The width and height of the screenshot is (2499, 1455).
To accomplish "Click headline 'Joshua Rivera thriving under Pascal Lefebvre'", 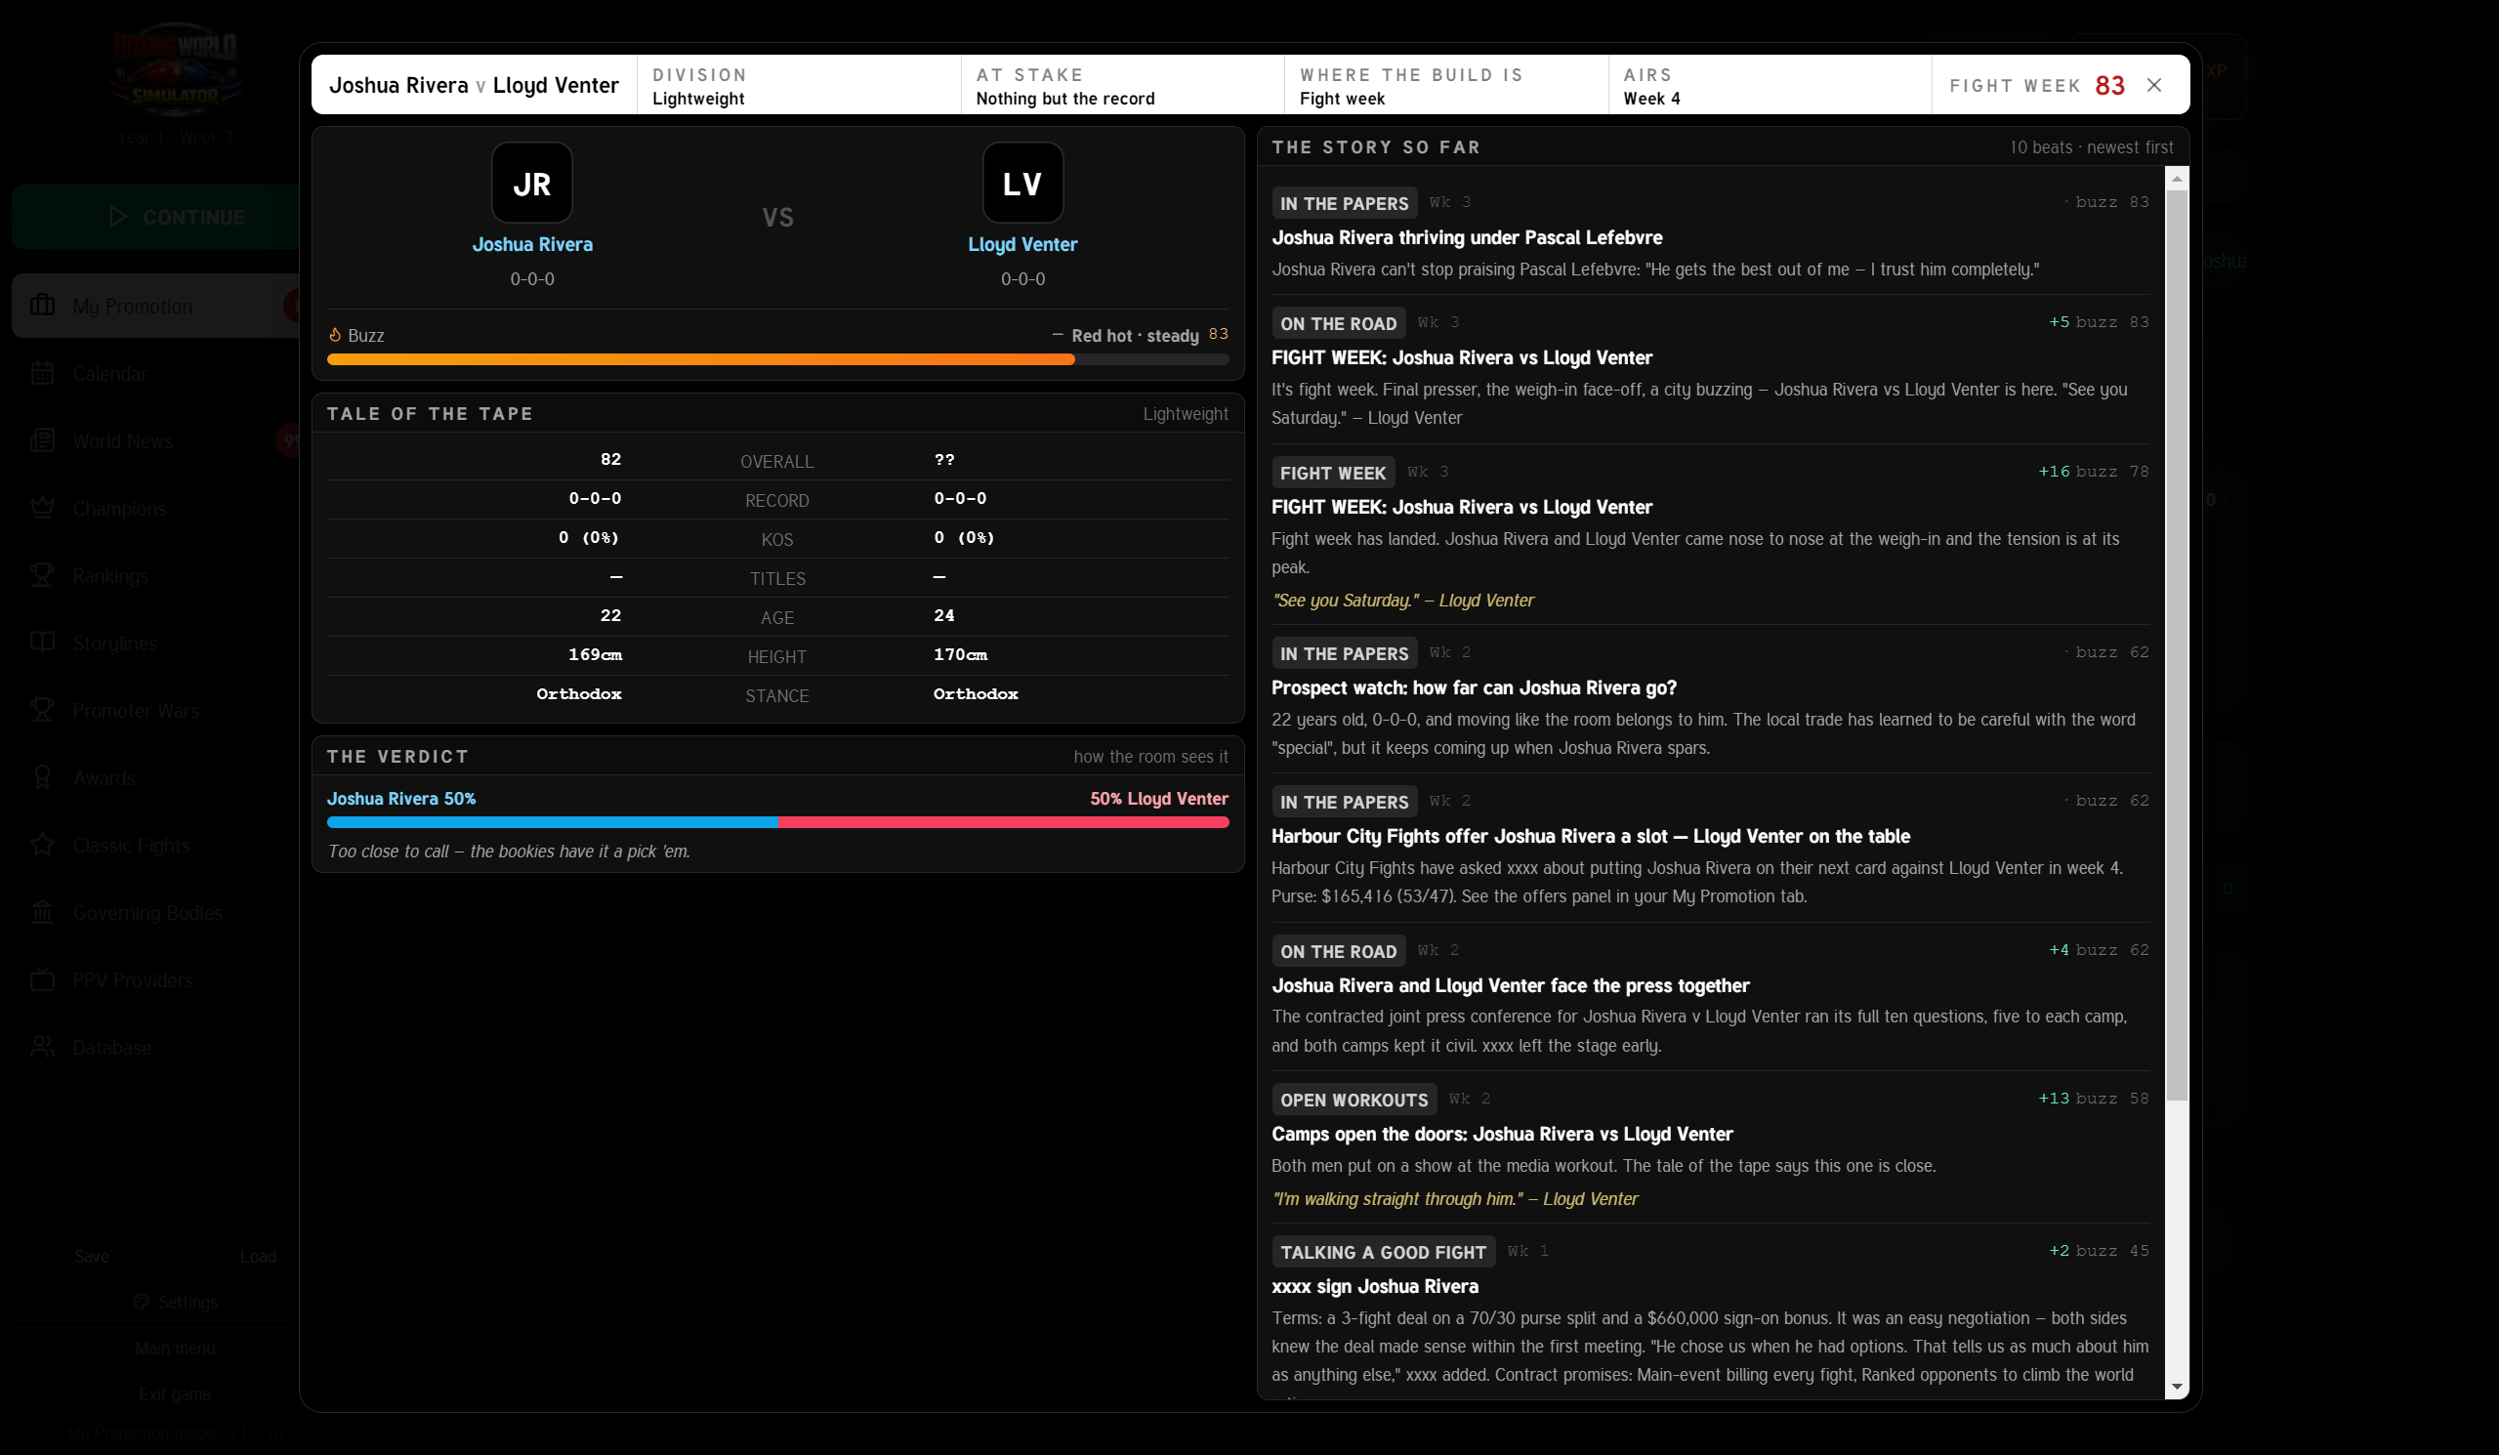I will 1467,238.
